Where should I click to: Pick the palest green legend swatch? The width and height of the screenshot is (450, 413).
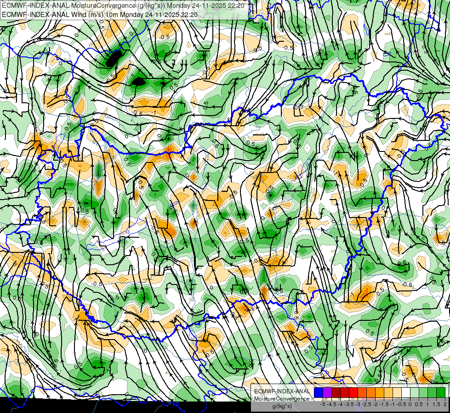tap(415, 392)
